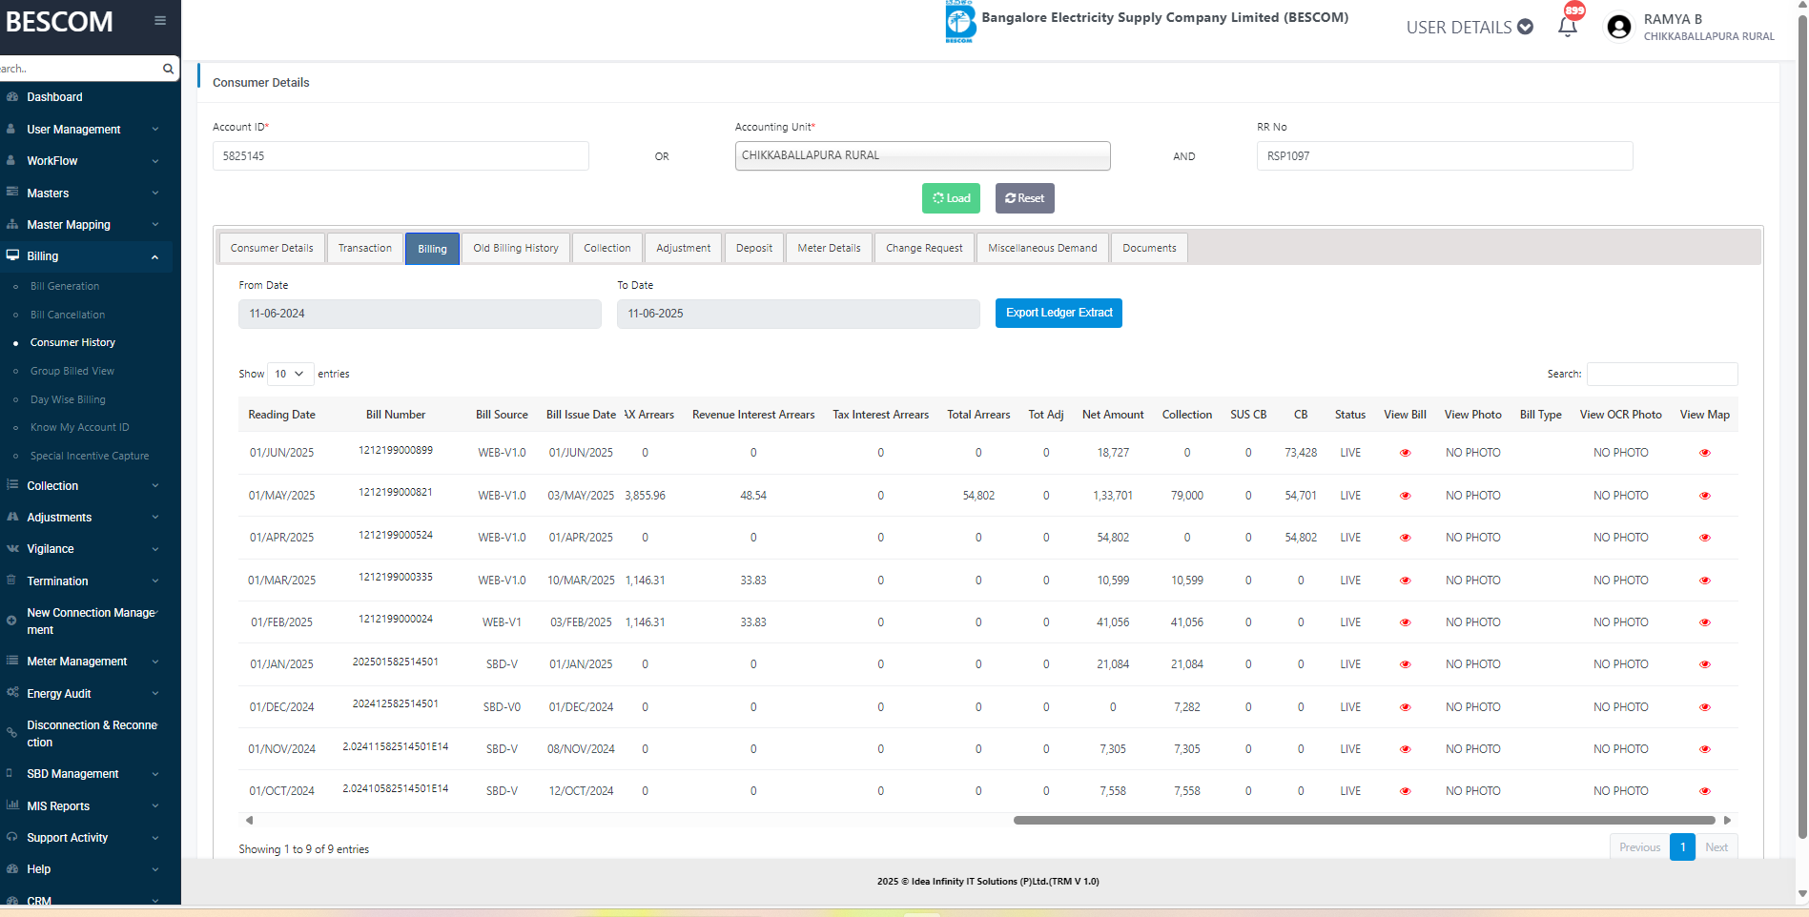The width and height of the screenshot is (1809, 917).
Task: Open the notification bell icon
Action: [1568, 27]
